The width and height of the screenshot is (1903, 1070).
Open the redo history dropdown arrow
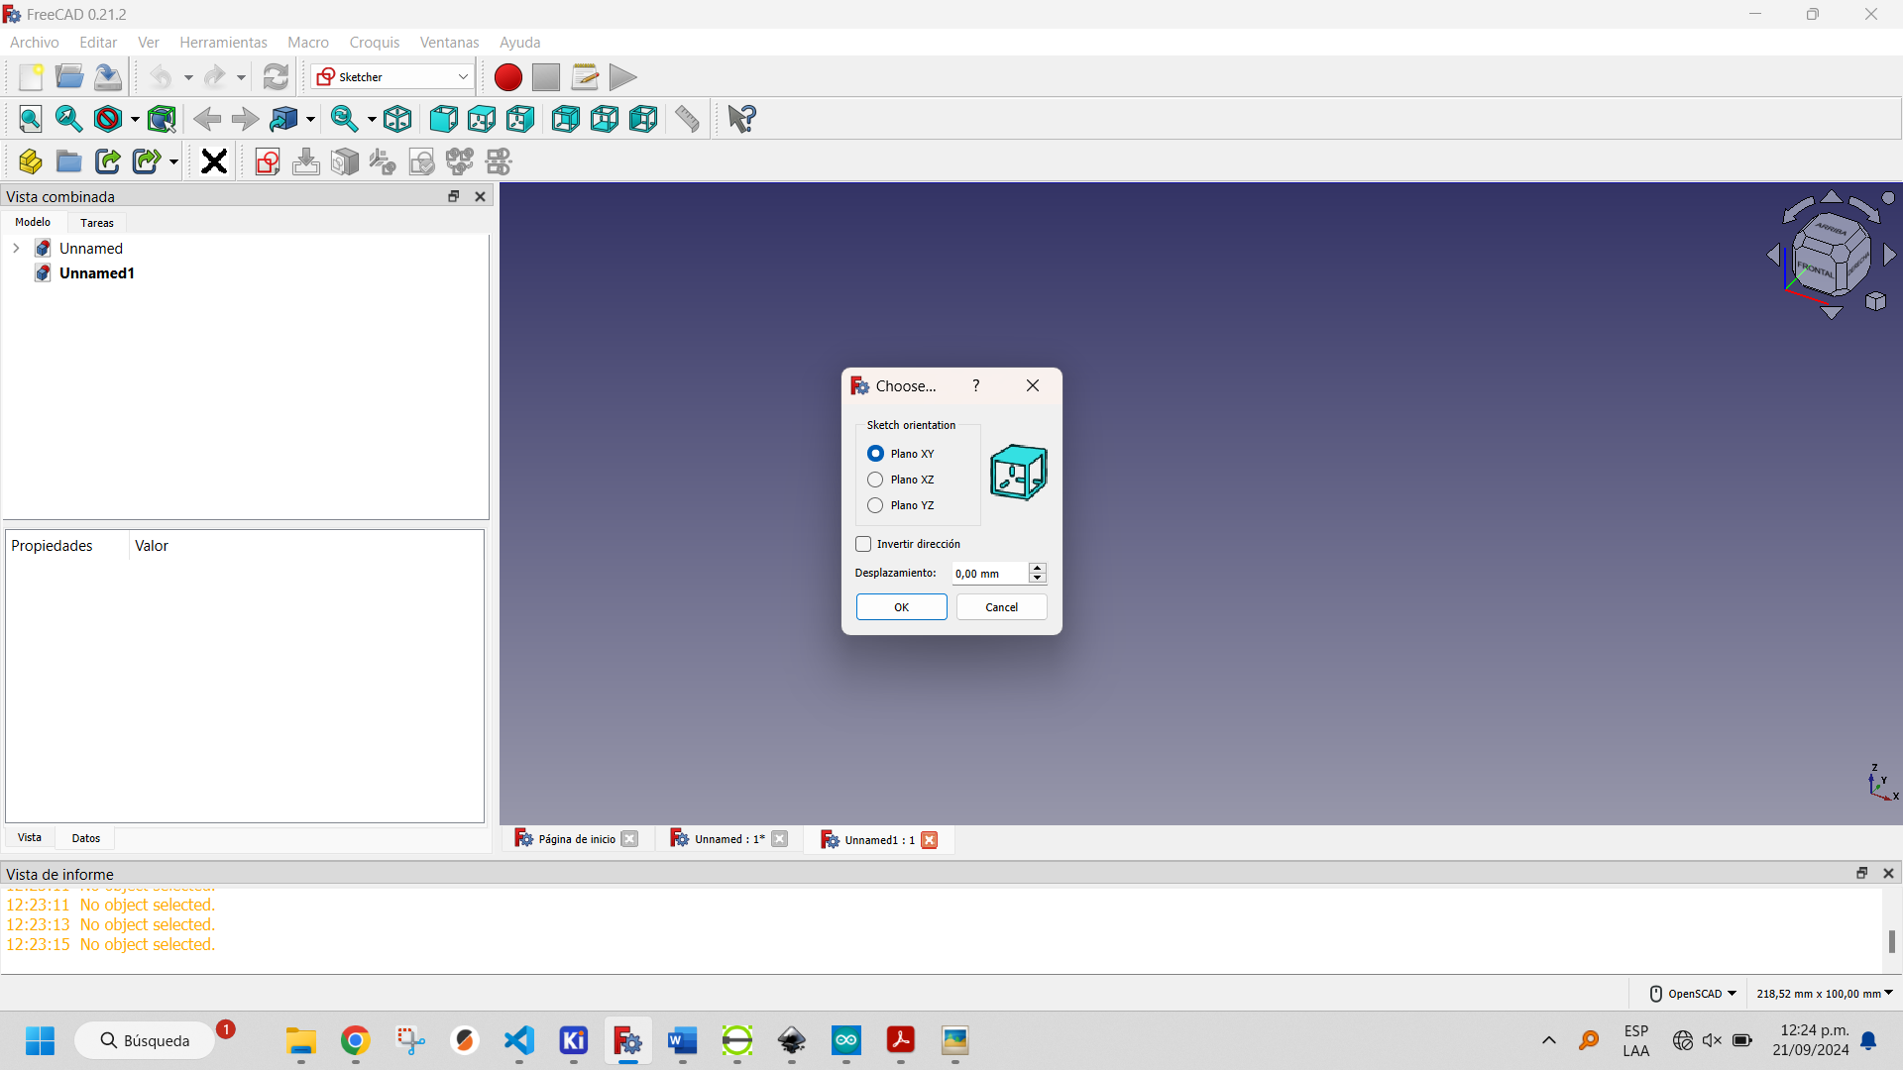click(241, 77)
